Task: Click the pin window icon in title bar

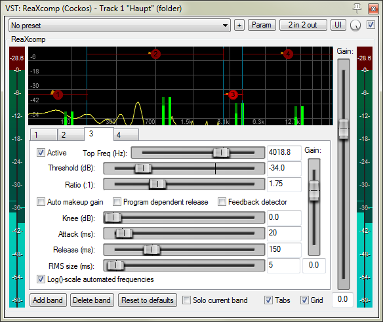Action: point(357,9)
